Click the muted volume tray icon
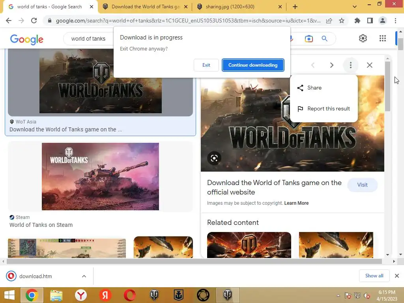Screen dimensions: 404x303 coord(367,296)
